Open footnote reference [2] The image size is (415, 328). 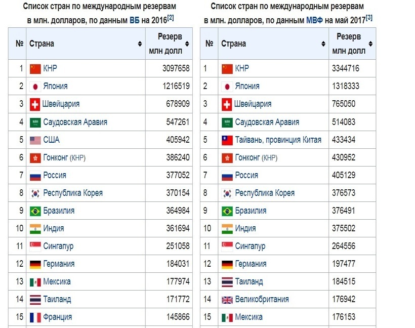[x=171, y=18]
